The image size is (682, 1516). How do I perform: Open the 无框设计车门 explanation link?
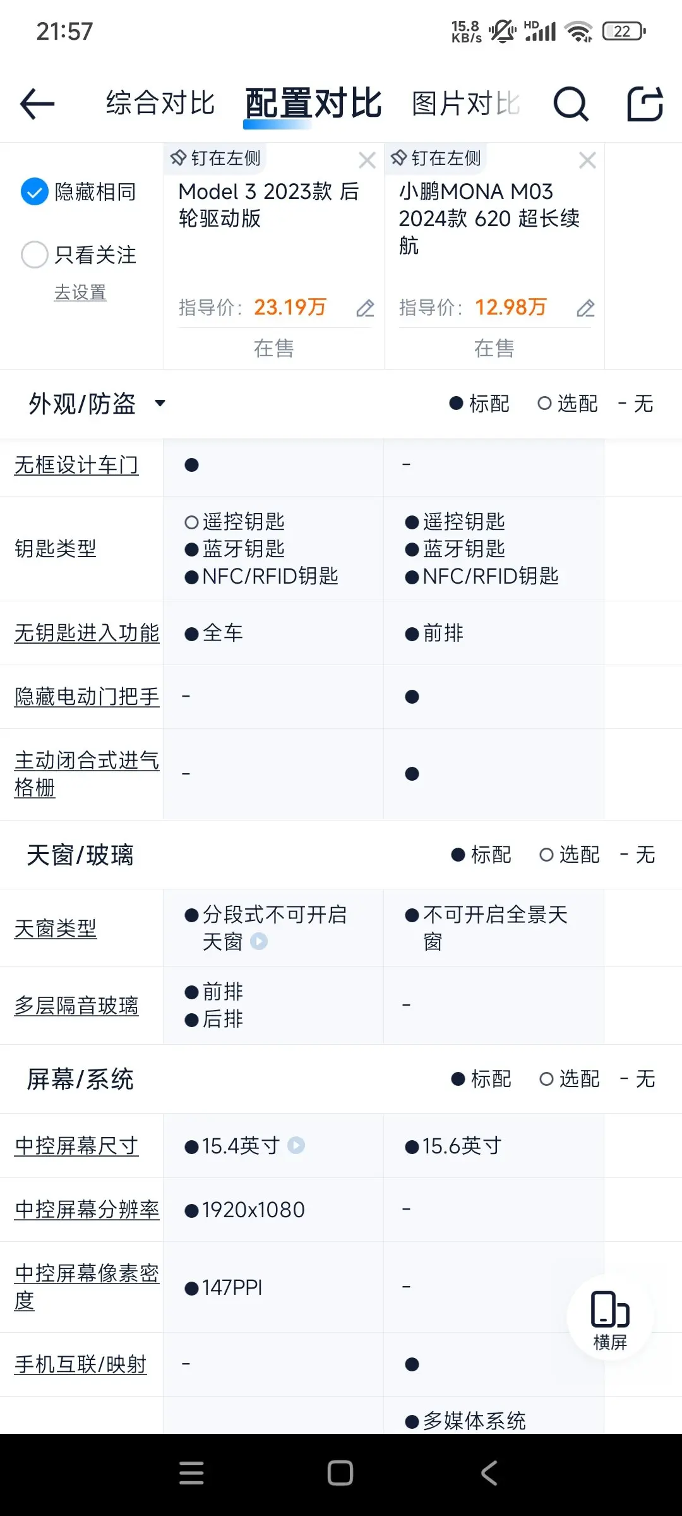pos(76,466)
